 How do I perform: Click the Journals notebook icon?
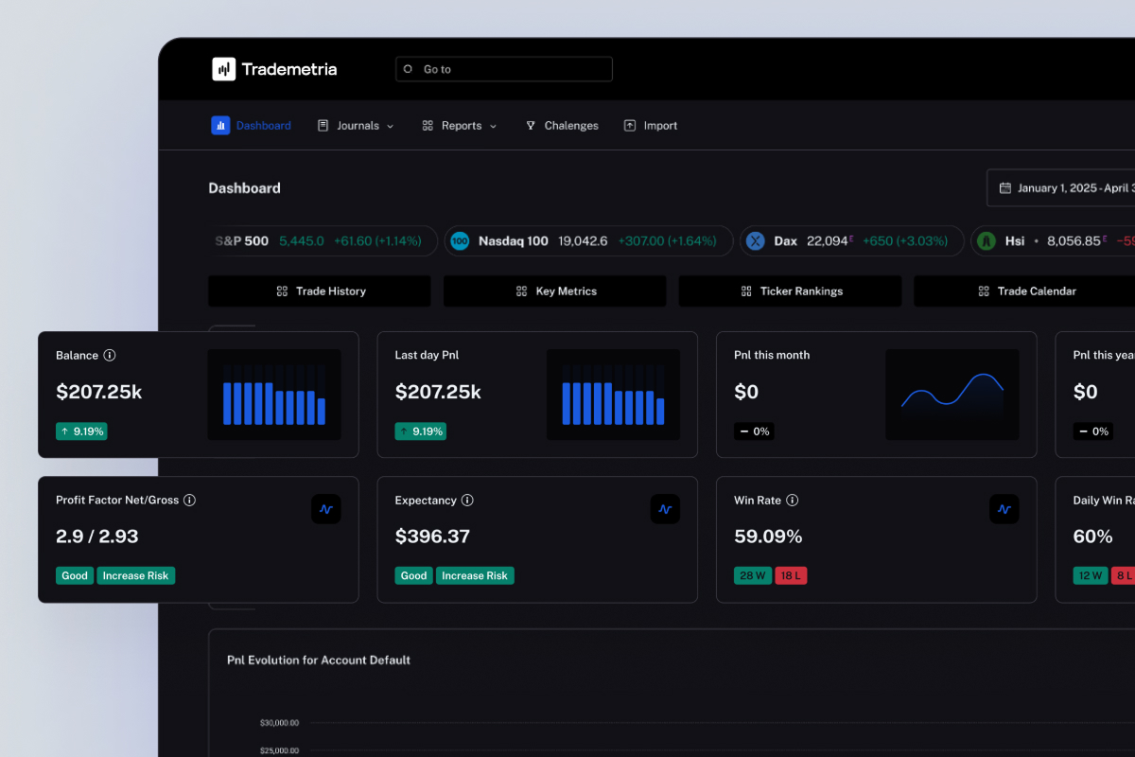(323, 125)
